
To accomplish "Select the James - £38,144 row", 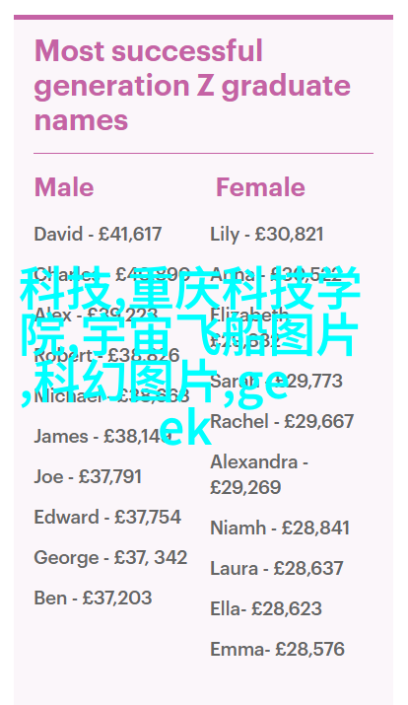I will [x=102, y=437].
